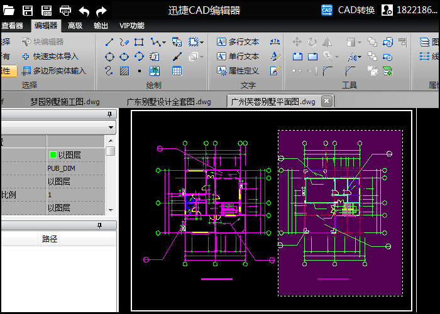This screenshot has height=314, width=440.
Task: Select the Hatch fill tool
Action: click(124, 71)
